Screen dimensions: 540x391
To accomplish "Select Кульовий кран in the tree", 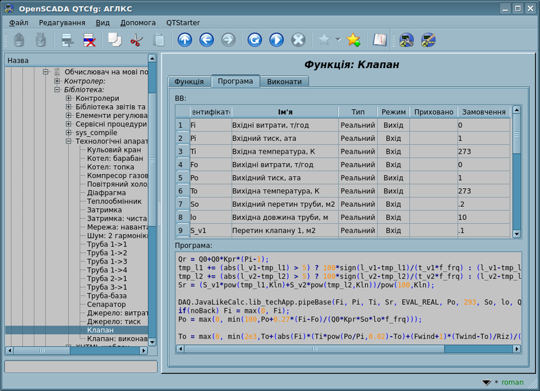I will [x=114, y=150].
